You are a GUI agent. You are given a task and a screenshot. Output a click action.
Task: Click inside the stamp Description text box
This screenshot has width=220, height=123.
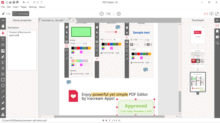pyautogui.click(x=22, y=50)
